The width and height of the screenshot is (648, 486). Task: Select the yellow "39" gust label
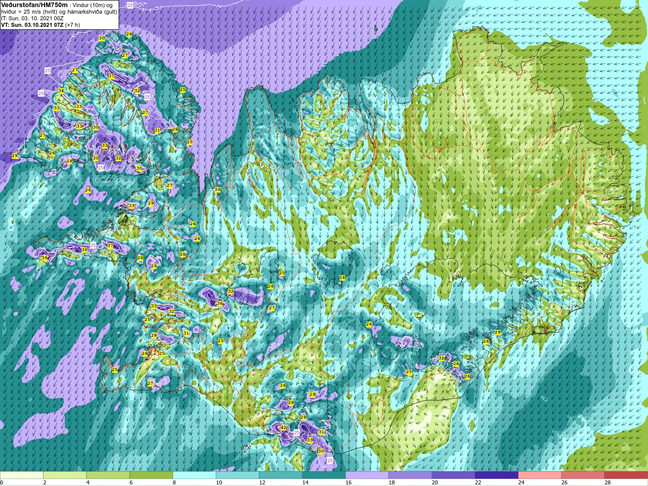pos(44,258)
